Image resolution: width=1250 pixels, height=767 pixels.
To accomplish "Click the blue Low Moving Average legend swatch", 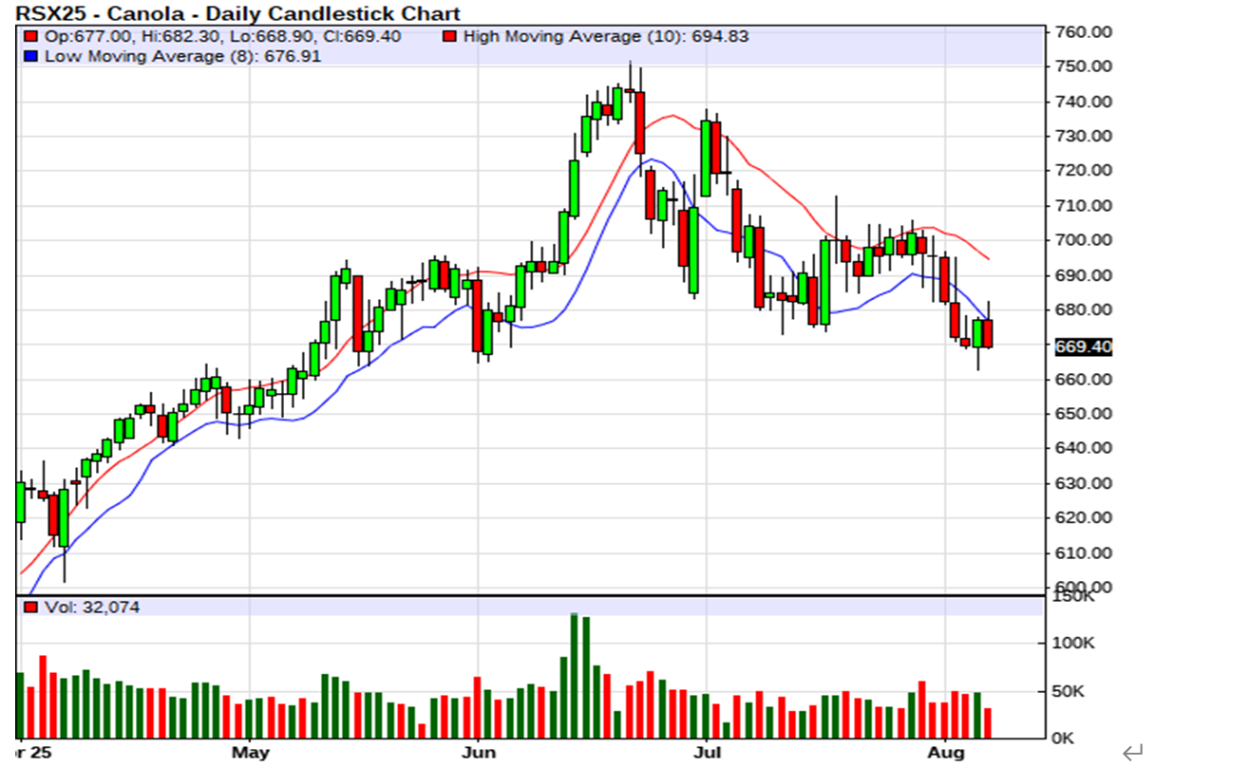I will point(31,56).
